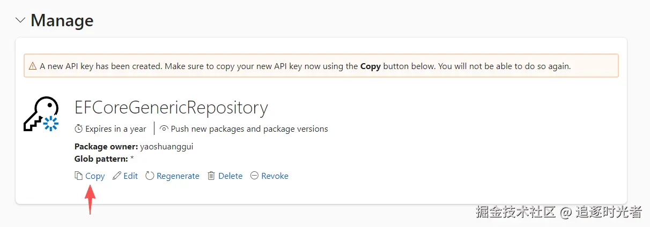Image resolution: width=650 pixels, height=227 pixels.
Task: Click the Copy clipboard icon
Action: tap(78, 176)
